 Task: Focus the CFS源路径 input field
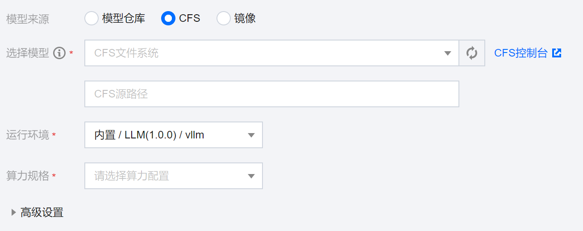271,94
